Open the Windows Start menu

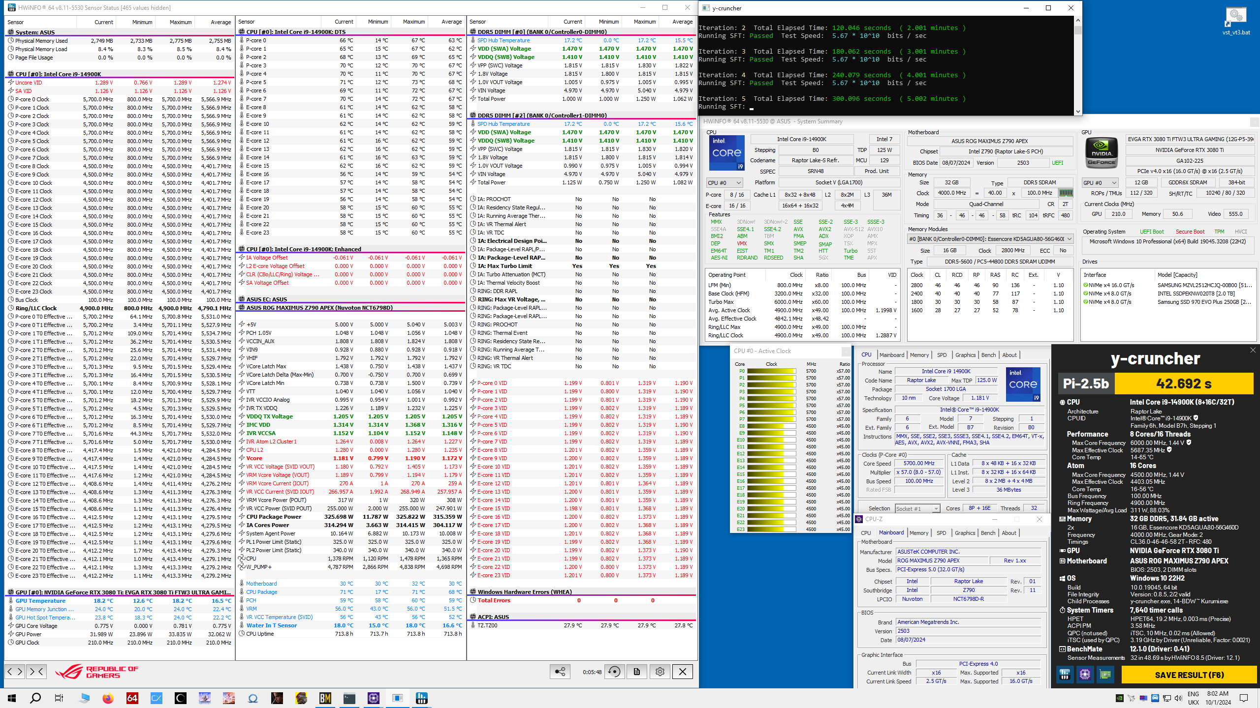12,698
